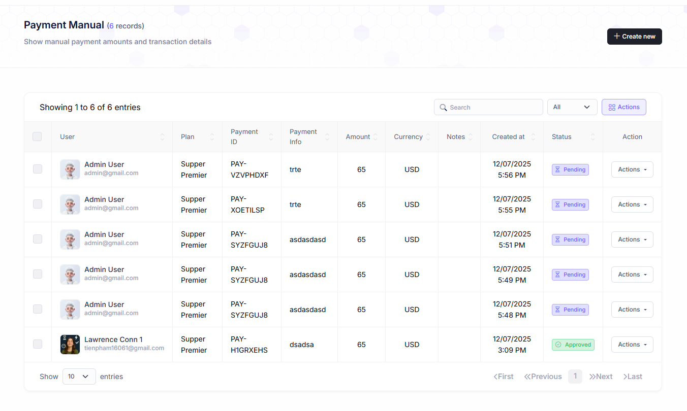The height and width of the screenshot is (411, 687).
Task: Select the Lawrence Conn 1 row checkbox
Action: (38, 344)
